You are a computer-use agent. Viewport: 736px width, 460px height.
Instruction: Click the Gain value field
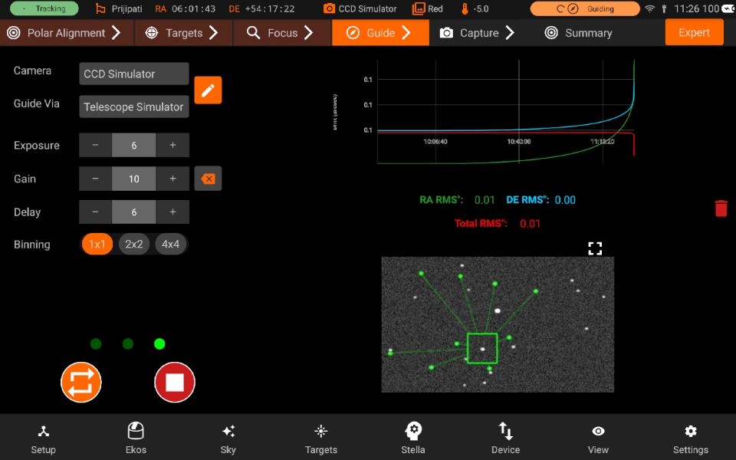click(133, 179)
